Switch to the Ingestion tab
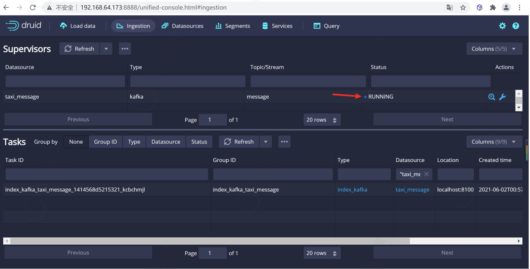 point(133,26)
